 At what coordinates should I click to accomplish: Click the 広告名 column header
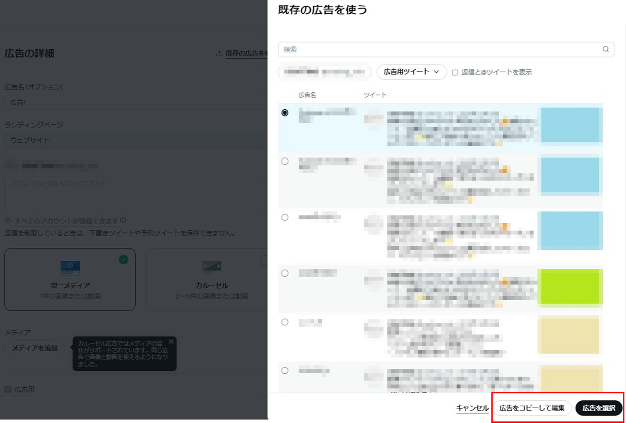point(308,95)
